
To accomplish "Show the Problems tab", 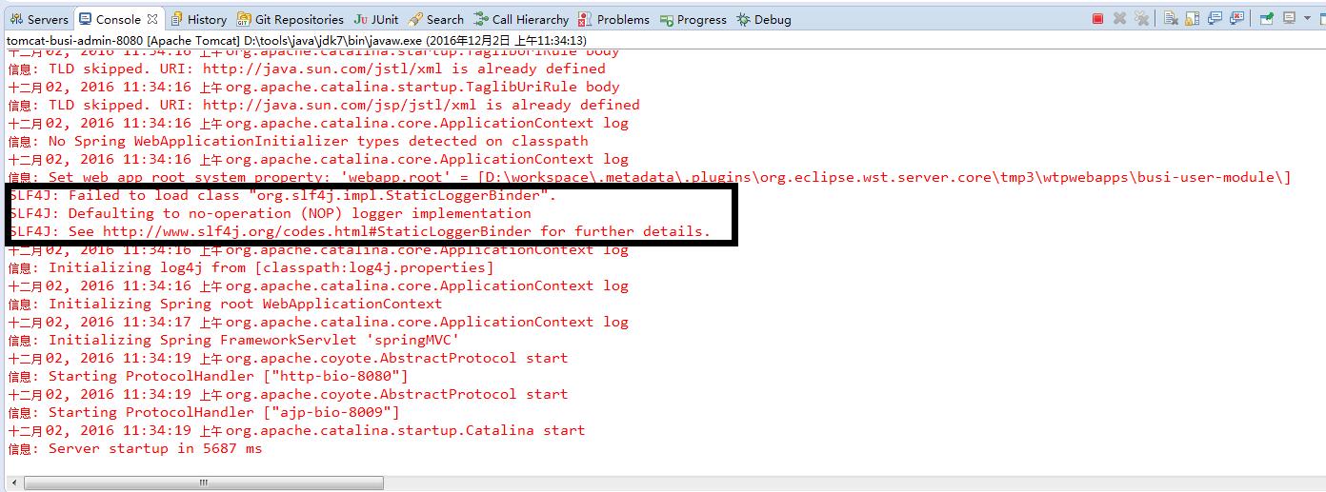I will (613, 19).
